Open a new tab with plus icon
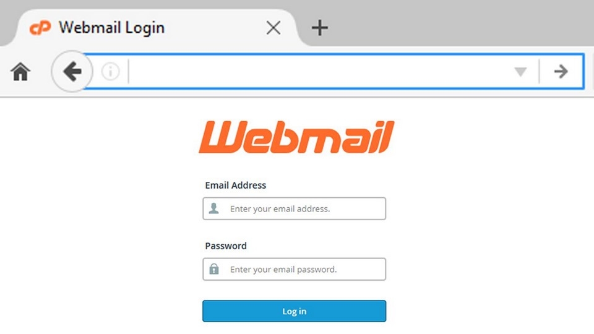 [x=320, y=28]
